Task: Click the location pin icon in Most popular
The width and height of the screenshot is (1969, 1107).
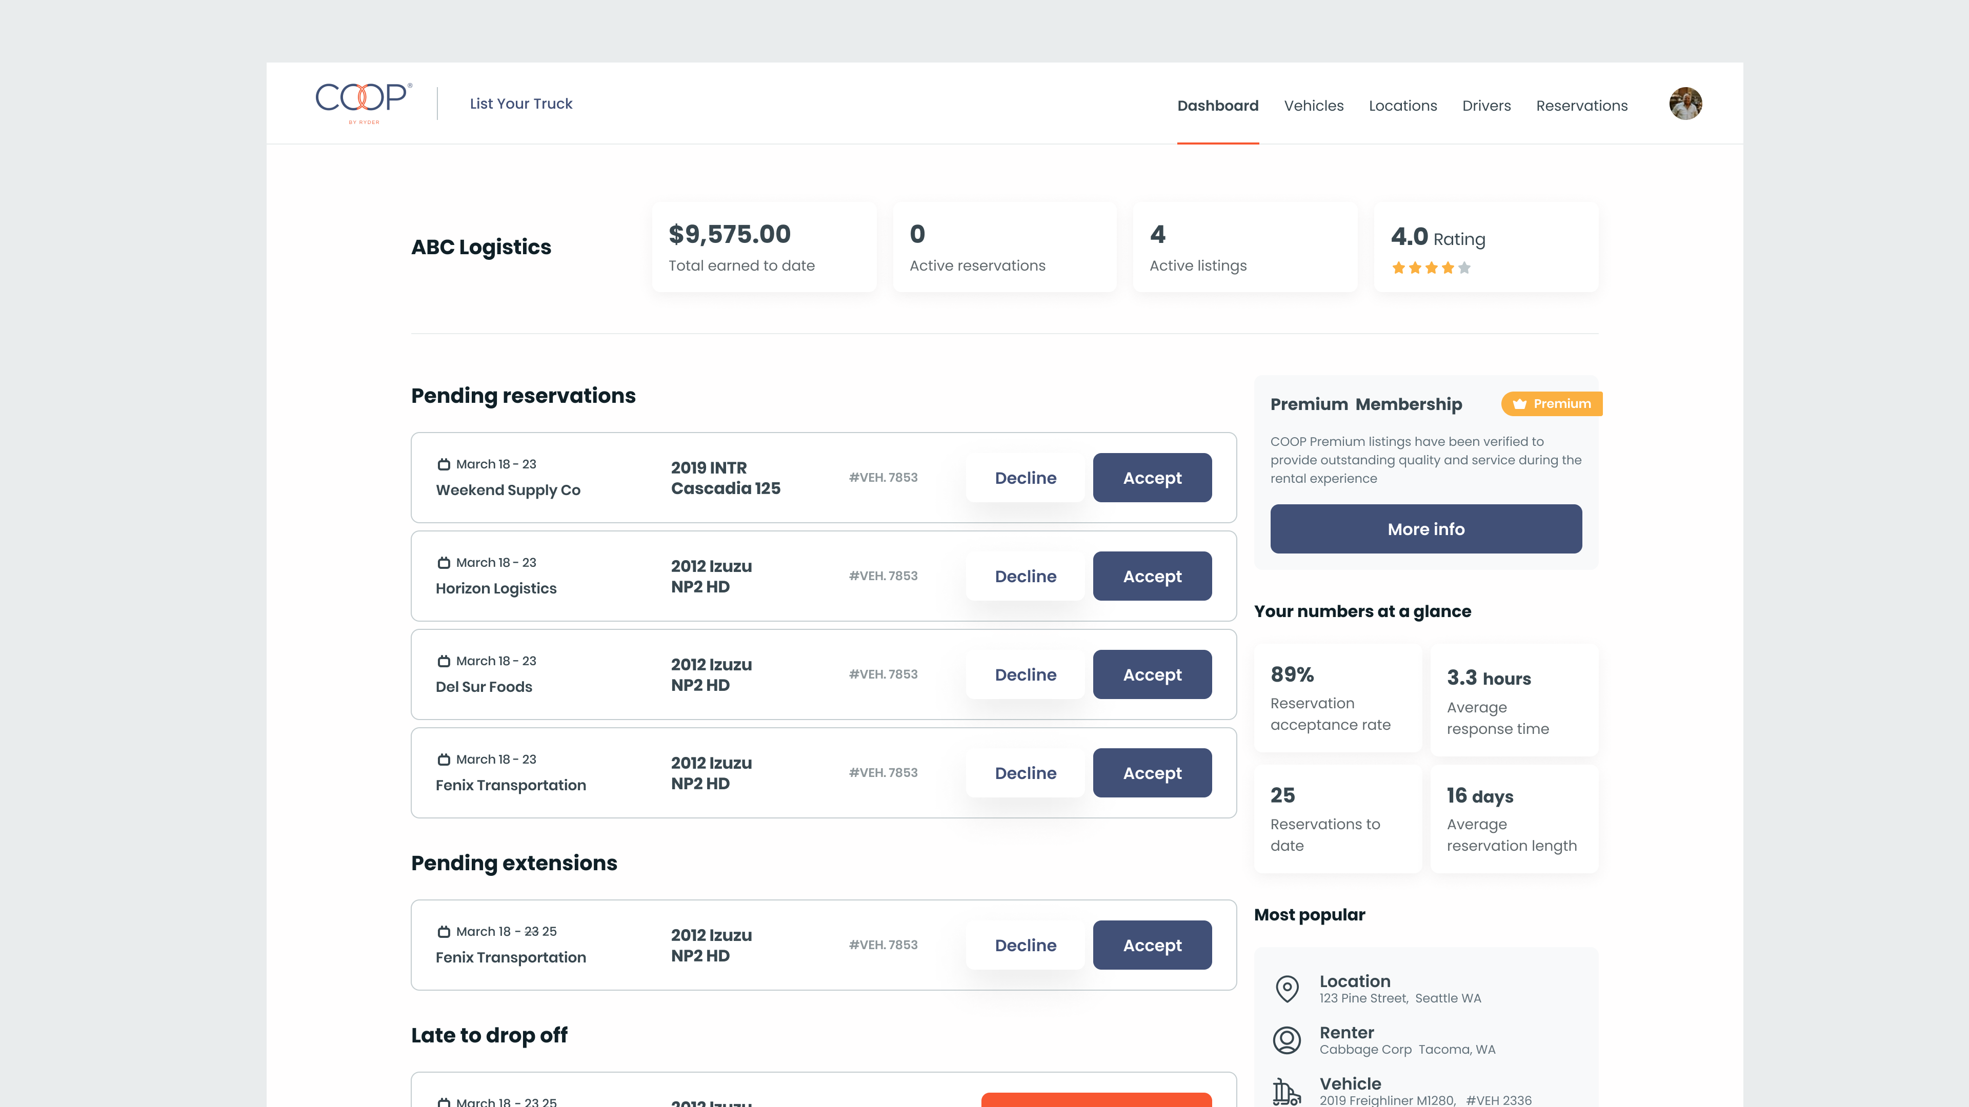Action: point(1287,988)
